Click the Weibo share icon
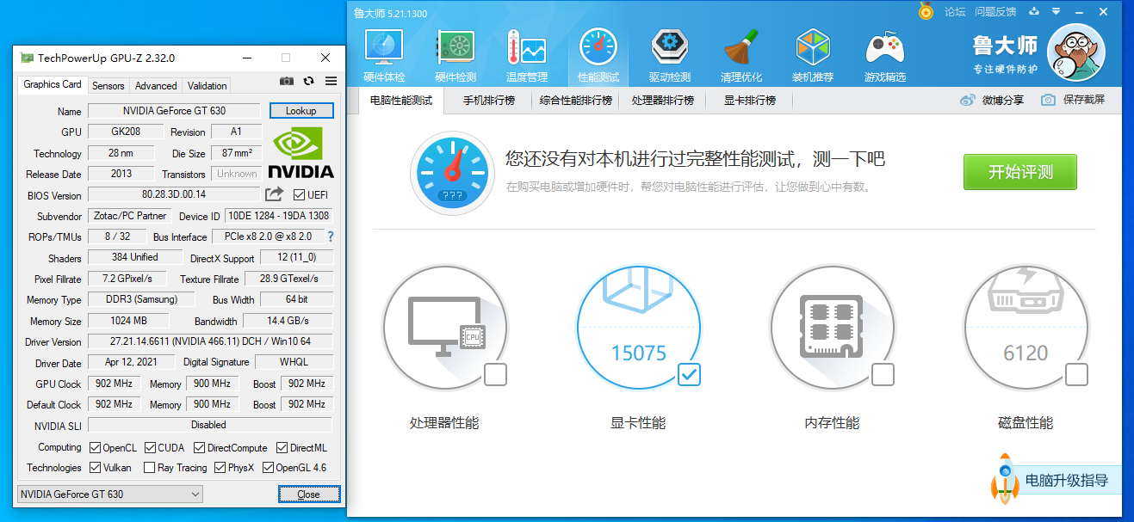The height and width of the screenshot is (522, 1134). pos(968,100)
